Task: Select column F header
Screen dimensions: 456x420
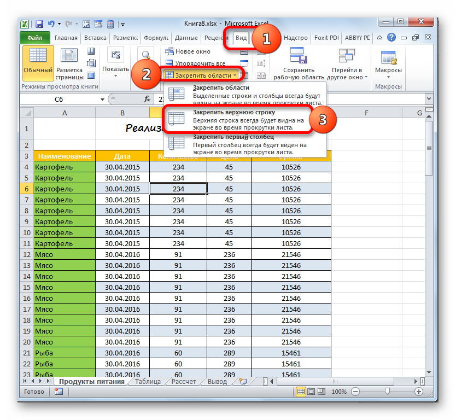Action: [366, 113]
